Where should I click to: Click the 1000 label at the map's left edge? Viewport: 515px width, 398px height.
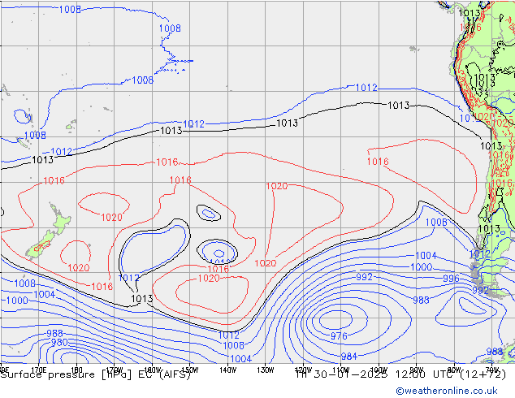coord(17,301)
